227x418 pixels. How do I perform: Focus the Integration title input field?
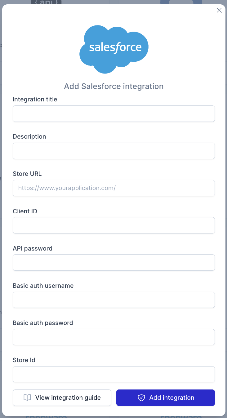coord(113,113)
